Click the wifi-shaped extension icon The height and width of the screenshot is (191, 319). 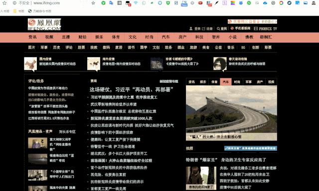[x=136, y=3]
